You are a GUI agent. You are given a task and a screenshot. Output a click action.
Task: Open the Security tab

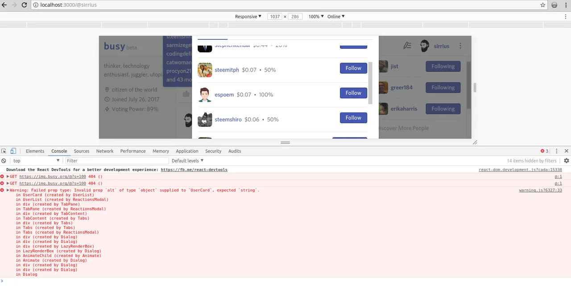click(x=213, y=151)
